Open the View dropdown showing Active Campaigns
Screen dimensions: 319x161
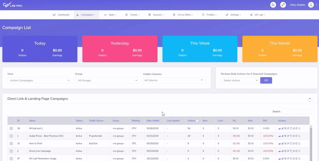[38, 80]
